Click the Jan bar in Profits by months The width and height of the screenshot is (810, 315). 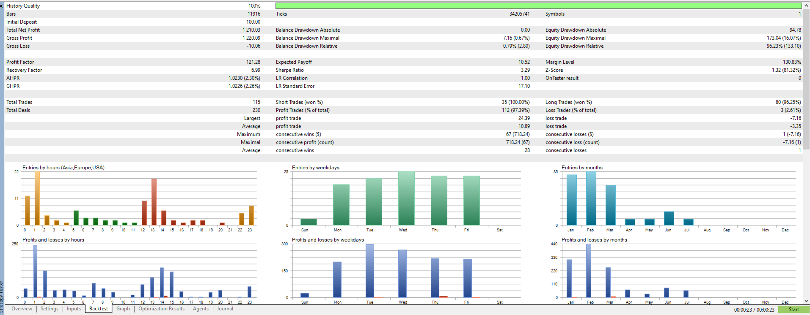click(x=569, y=278)
